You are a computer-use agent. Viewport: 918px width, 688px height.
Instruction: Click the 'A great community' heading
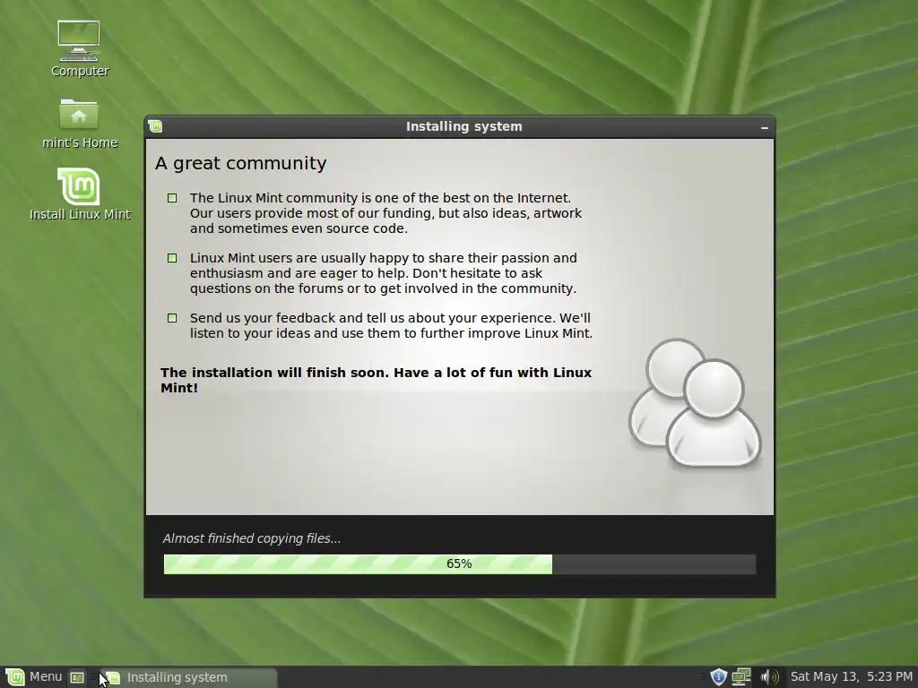point(240,163)
